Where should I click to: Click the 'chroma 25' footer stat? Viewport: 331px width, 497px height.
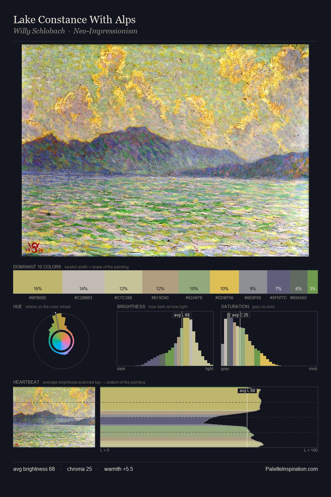79,469
